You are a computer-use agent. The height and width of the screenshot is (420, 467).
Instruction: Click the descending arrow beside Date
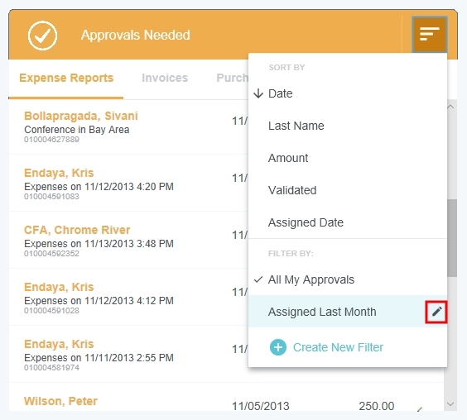tap(258, 93)
